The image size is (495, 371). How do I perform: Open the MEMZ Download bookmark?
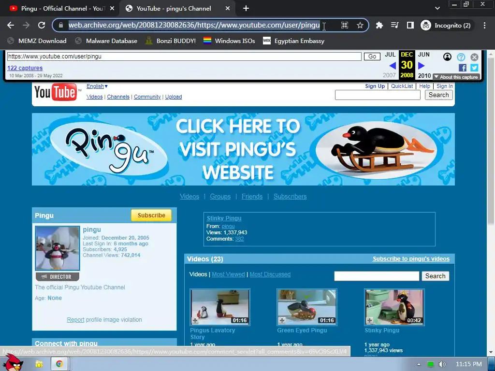(37, 41)
